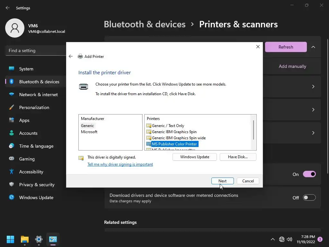Open Privacy & security settings
Screen dimensions: 329x247
36,185
